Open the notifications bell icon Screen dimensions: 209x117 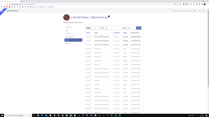coord(195,11)
